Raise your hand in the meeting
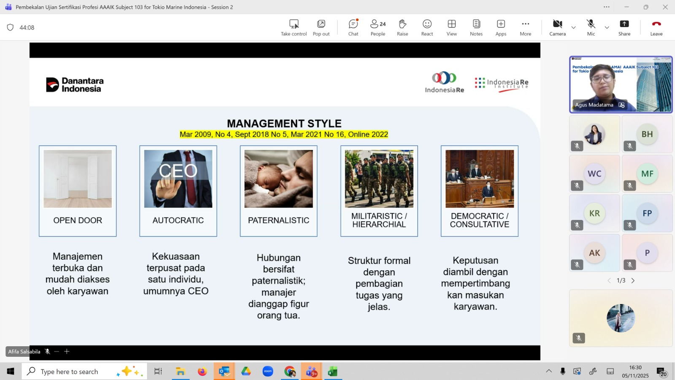The image size is (675, 380). pyautogui.click(x=402, y=27)
